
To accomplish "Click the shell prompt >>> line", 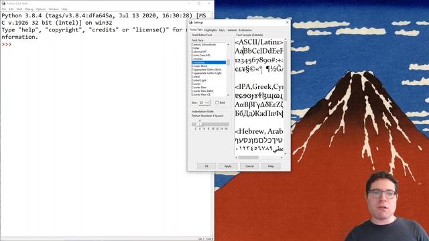I will [7, 44].
